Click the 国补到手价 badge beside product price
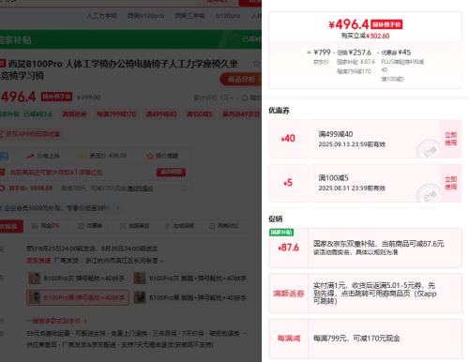The image size is (469, 362). click(x=56, y=97)
